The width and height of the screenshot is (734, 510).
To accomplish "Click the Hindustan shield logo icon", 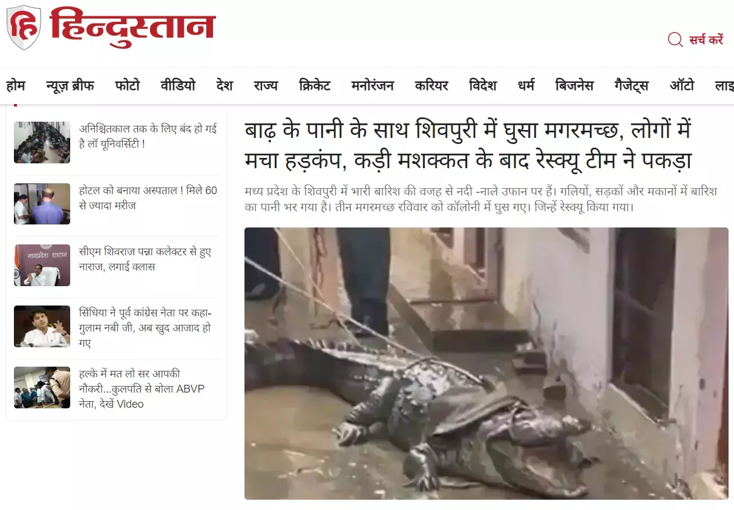I will [x=24, y=27].
